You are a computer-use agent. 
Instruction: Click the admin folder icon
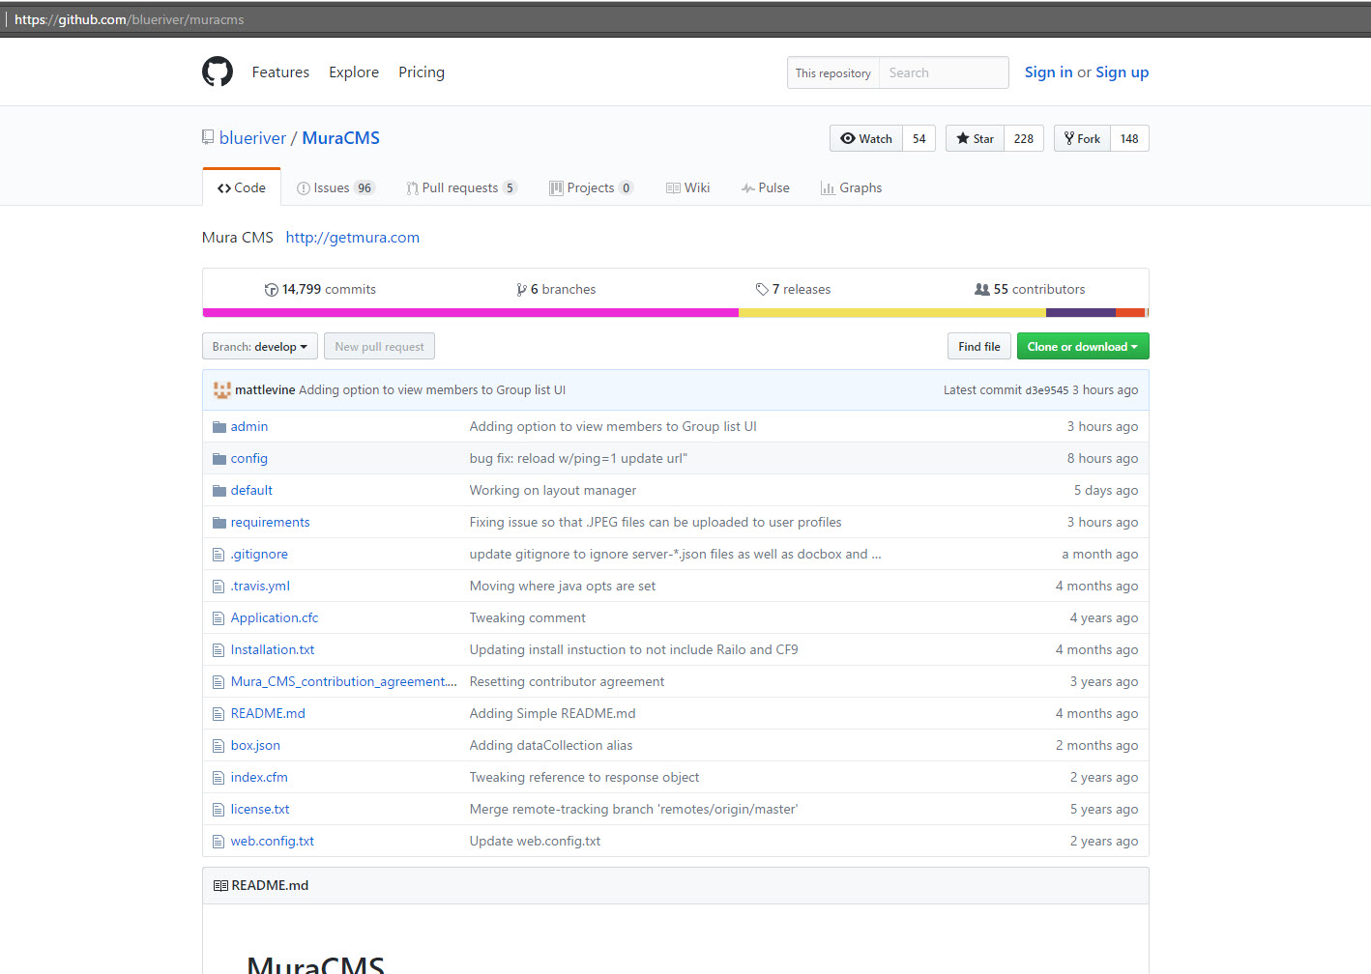pyautogui.click(x=219, y=426)
